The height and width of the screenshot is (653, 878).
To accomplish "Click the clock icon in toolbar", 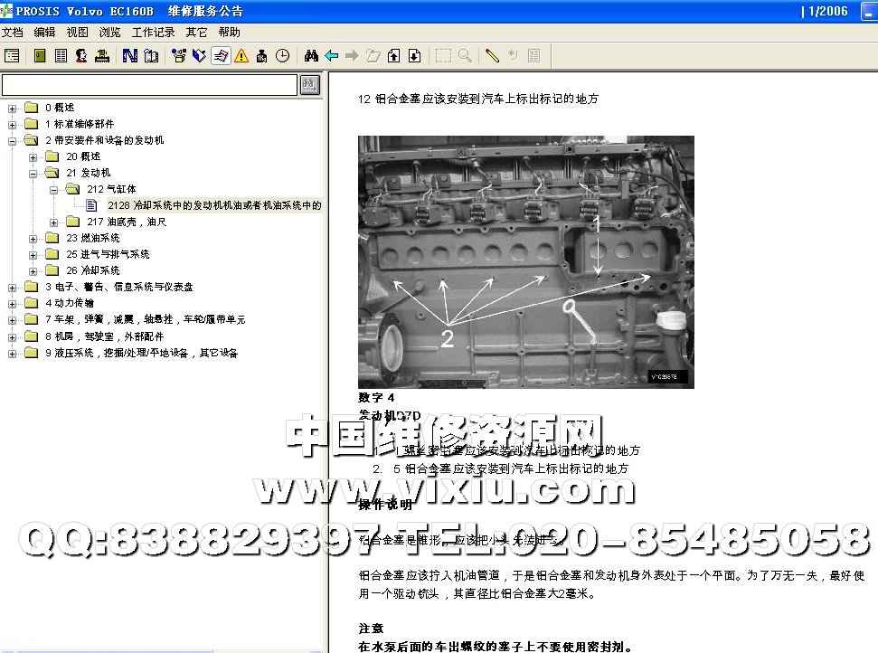I will pos(282,55).
